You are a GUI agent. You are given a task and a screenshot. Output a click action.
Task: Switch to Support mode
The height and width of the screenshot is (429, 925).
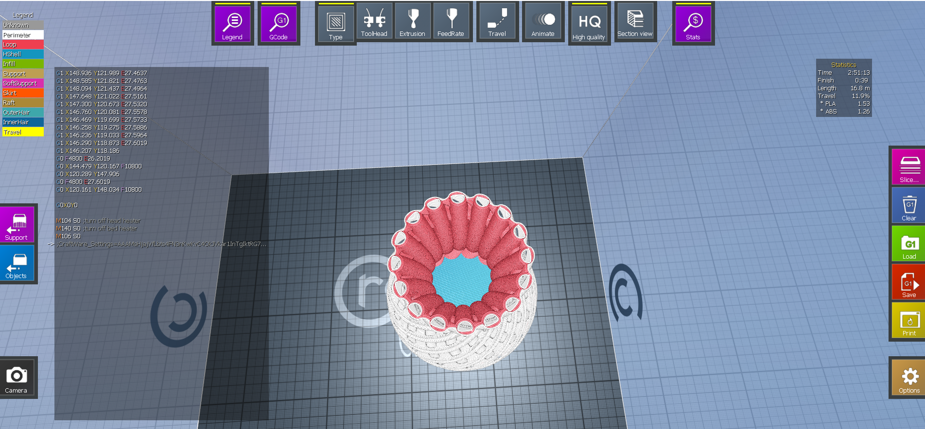tap(17, 224)
